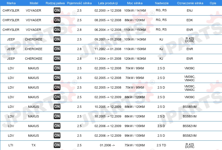Click the 110kW / 150KM cell in the Voyager row
The image size is (222, 150).
click(135, 30)
